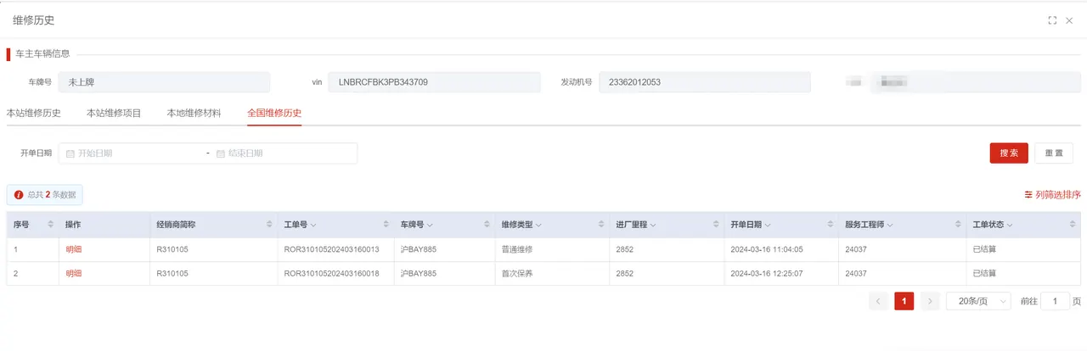This screenshot has height=351, width=1087.
Task: Sort by the 序号 column sort arrows
Action: click(x=52, y=225)
